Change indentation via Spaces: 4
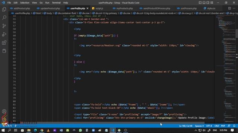 (x=199, y=126)
